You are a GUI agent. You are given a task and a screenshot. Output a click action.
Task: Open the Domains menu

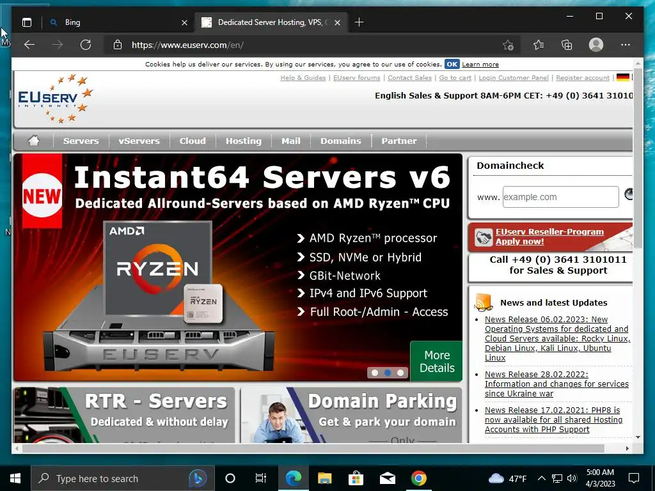click(340, 141)
